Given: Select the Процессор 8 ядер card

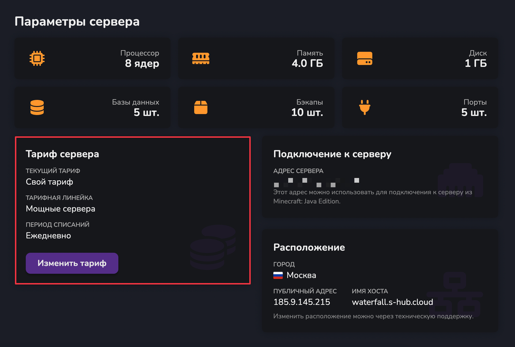Looking at the screenshot, I should click(92, 58).
